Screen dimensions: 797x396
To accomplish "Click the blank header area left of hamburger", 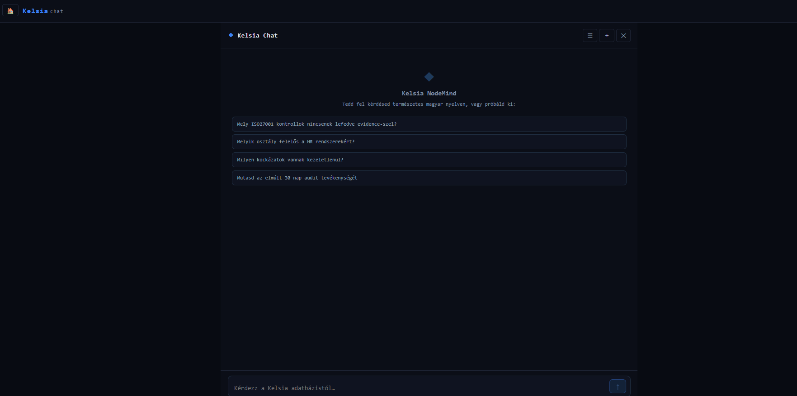I will tap(429, 36).
